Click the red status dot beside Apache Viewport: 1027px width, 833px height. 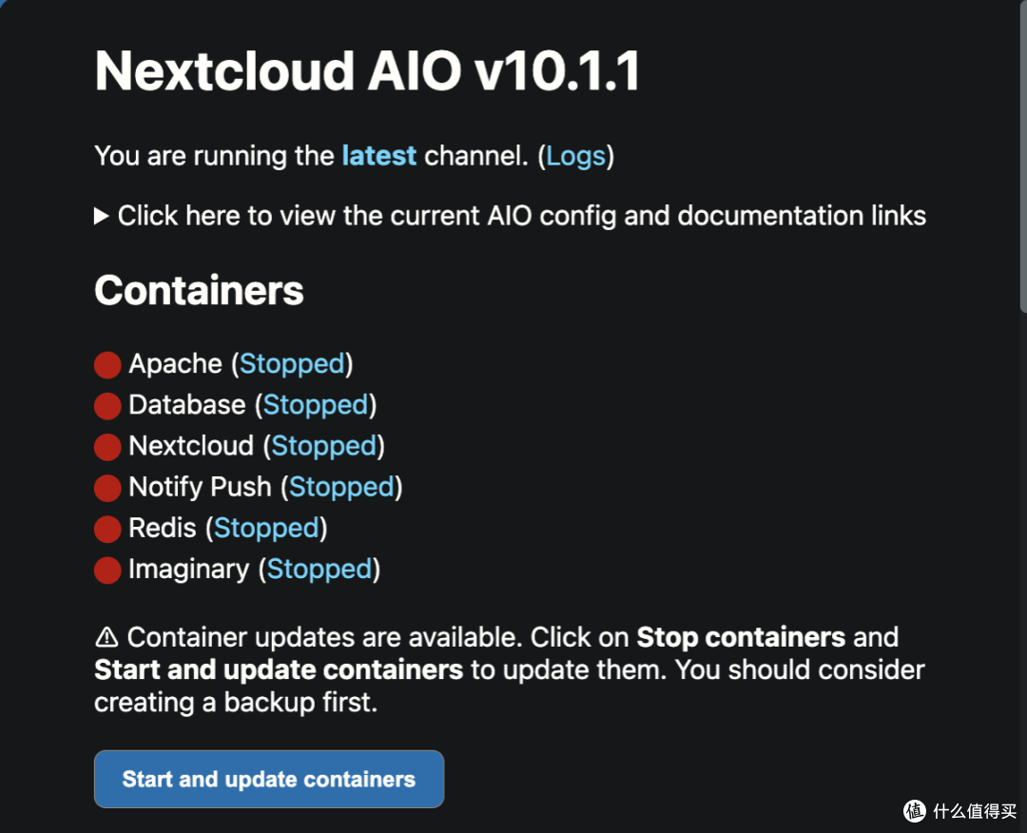point(107,364)
